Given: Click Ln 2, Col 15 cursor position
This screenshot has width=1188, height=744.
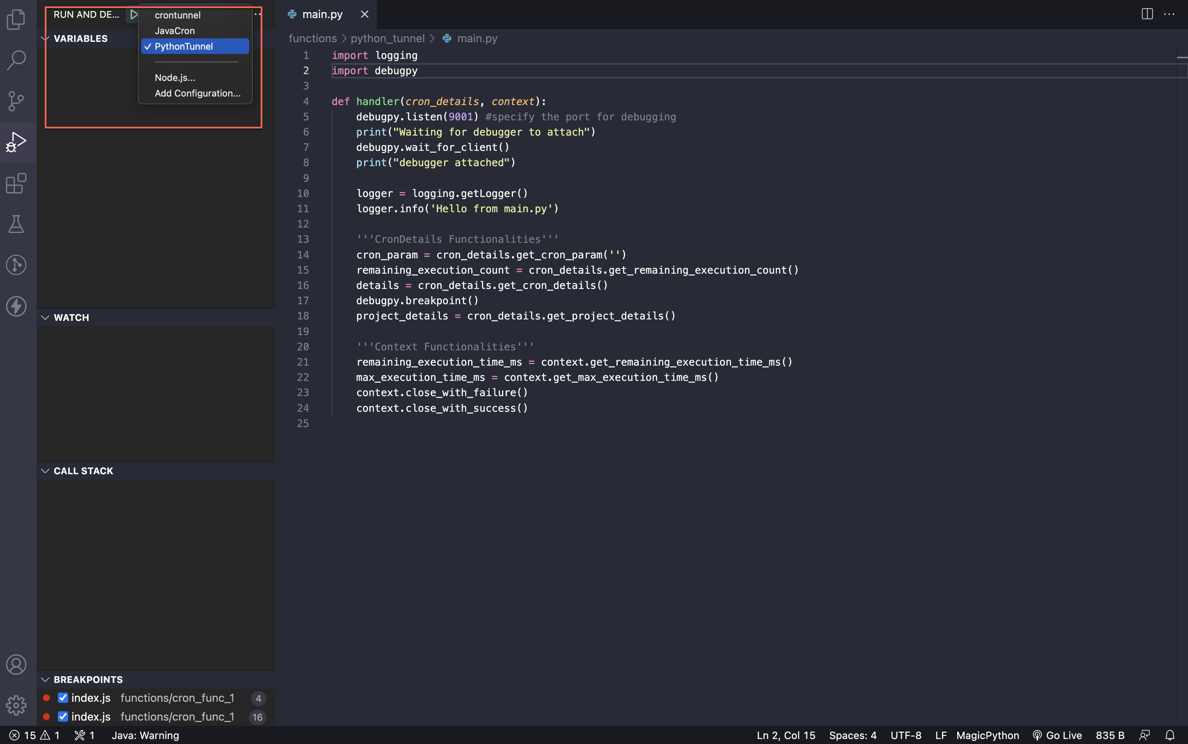Looking at the screenshot, I should pos(786,735).
